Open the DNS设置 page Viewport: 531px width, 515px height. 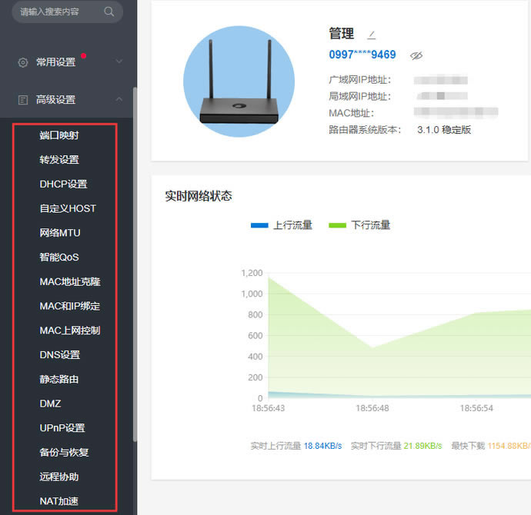60,355
